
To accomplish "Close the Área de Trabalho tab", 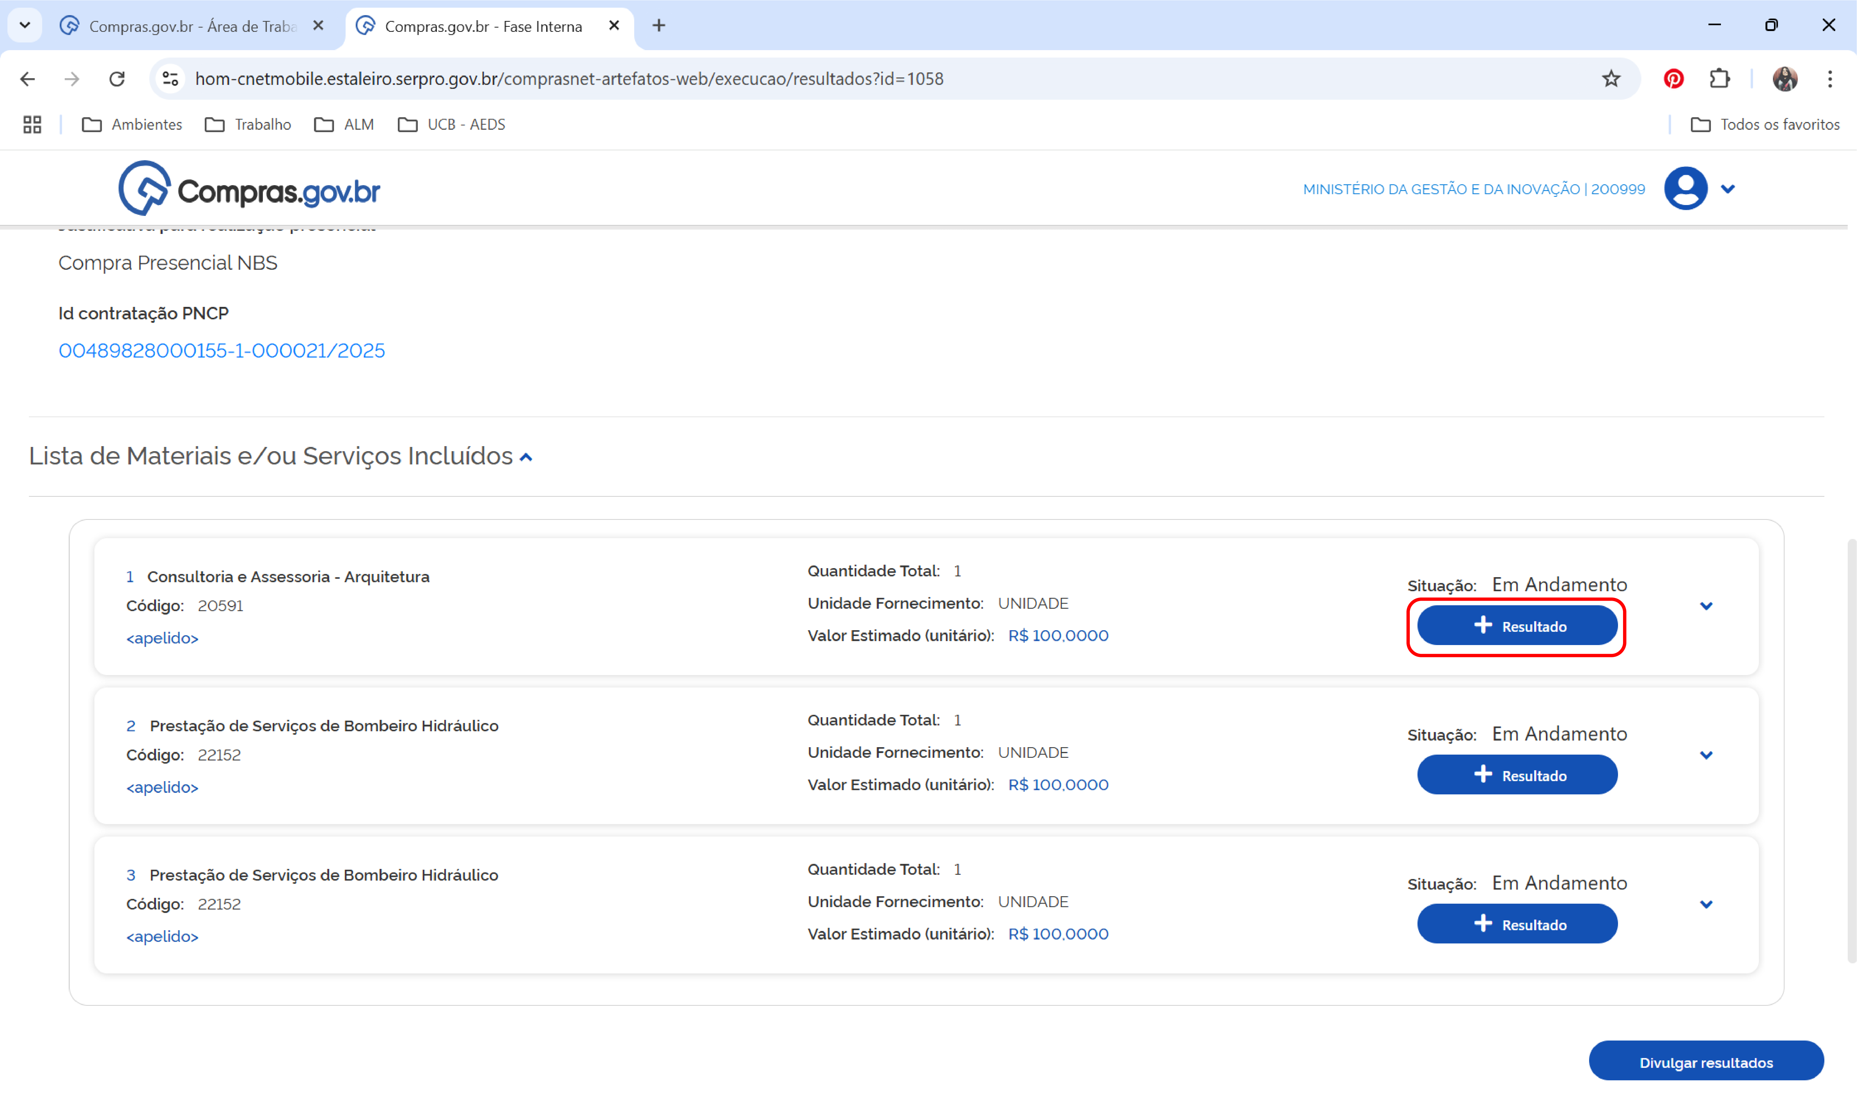I will pos(318,26).
